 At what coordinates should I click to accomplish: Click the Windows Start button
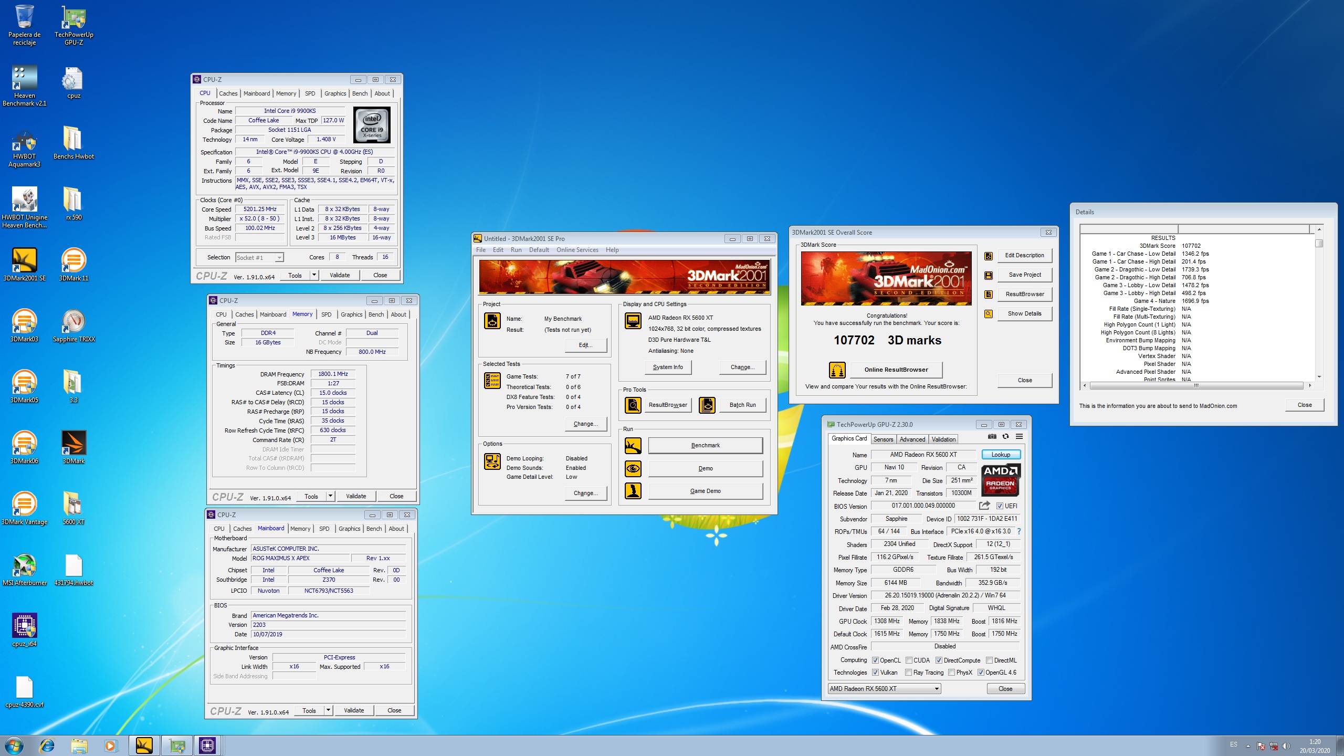pos(14,745)
